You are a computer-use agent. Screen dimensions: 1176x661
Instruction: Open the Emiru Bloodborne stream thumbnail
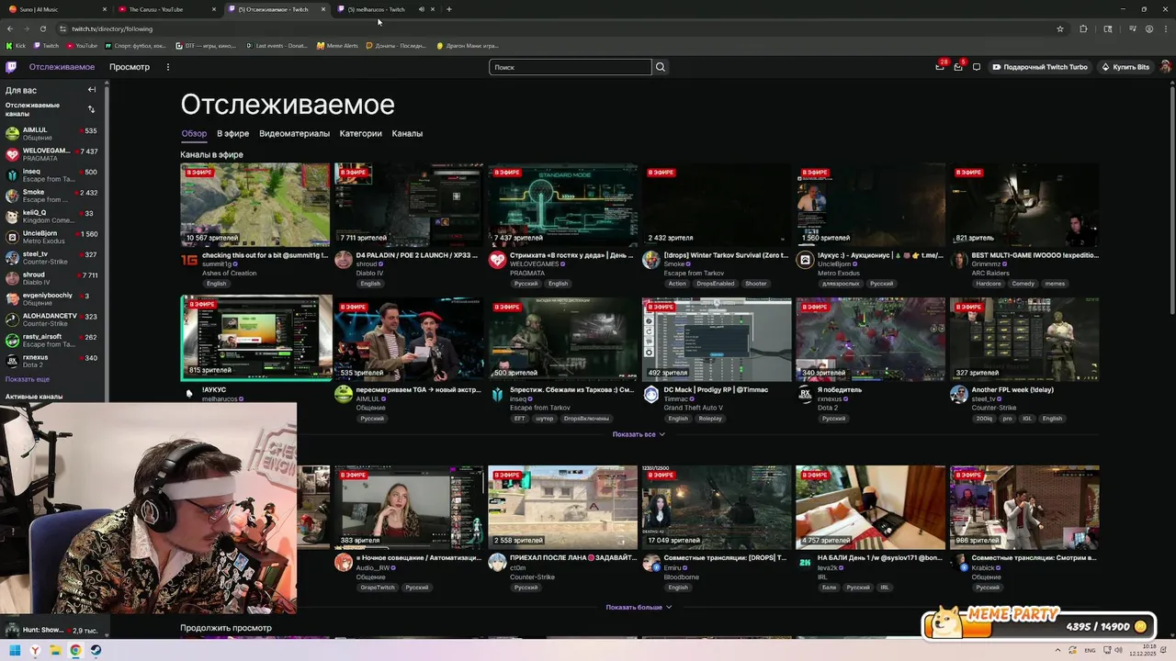tap(717, 507)
